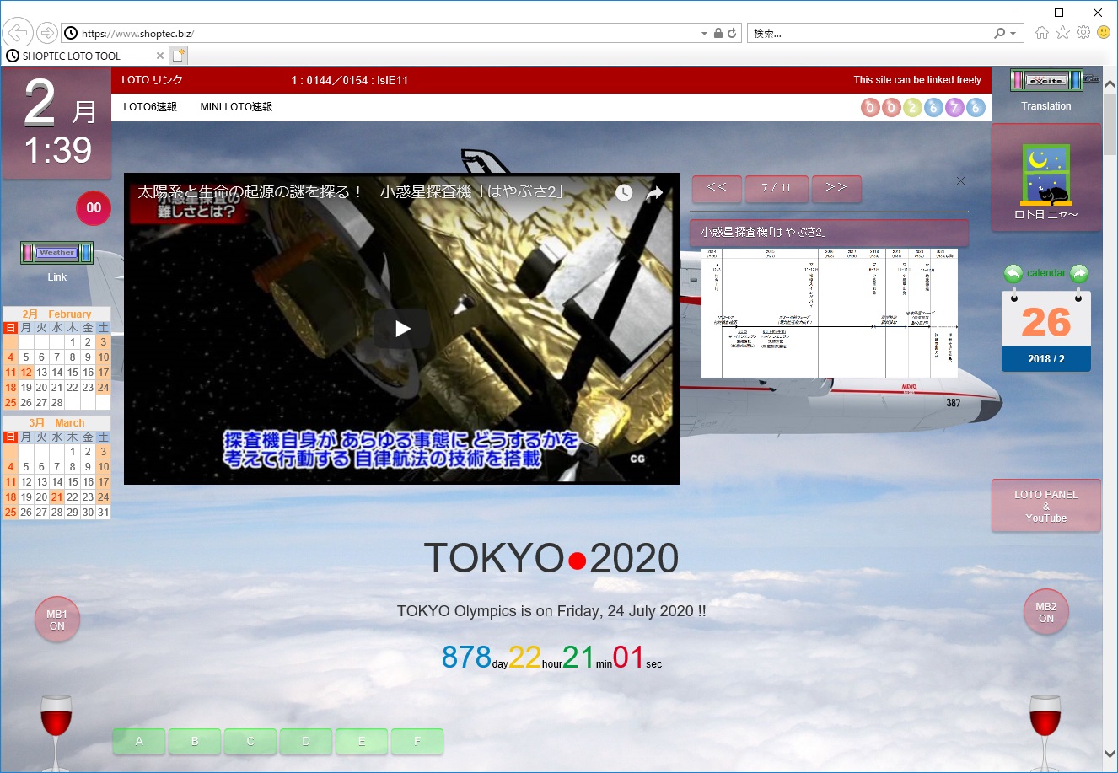Click the green A button
This screenshot has height=773, width=1118.
pos(139,741)
